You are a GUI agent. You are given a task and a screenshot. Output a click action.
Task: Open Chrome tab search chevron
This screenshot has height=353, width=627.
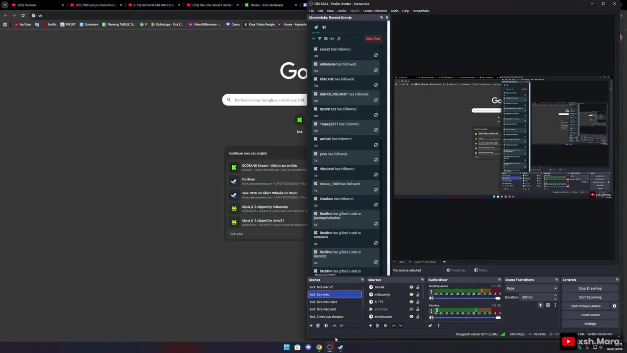point(5,5)
